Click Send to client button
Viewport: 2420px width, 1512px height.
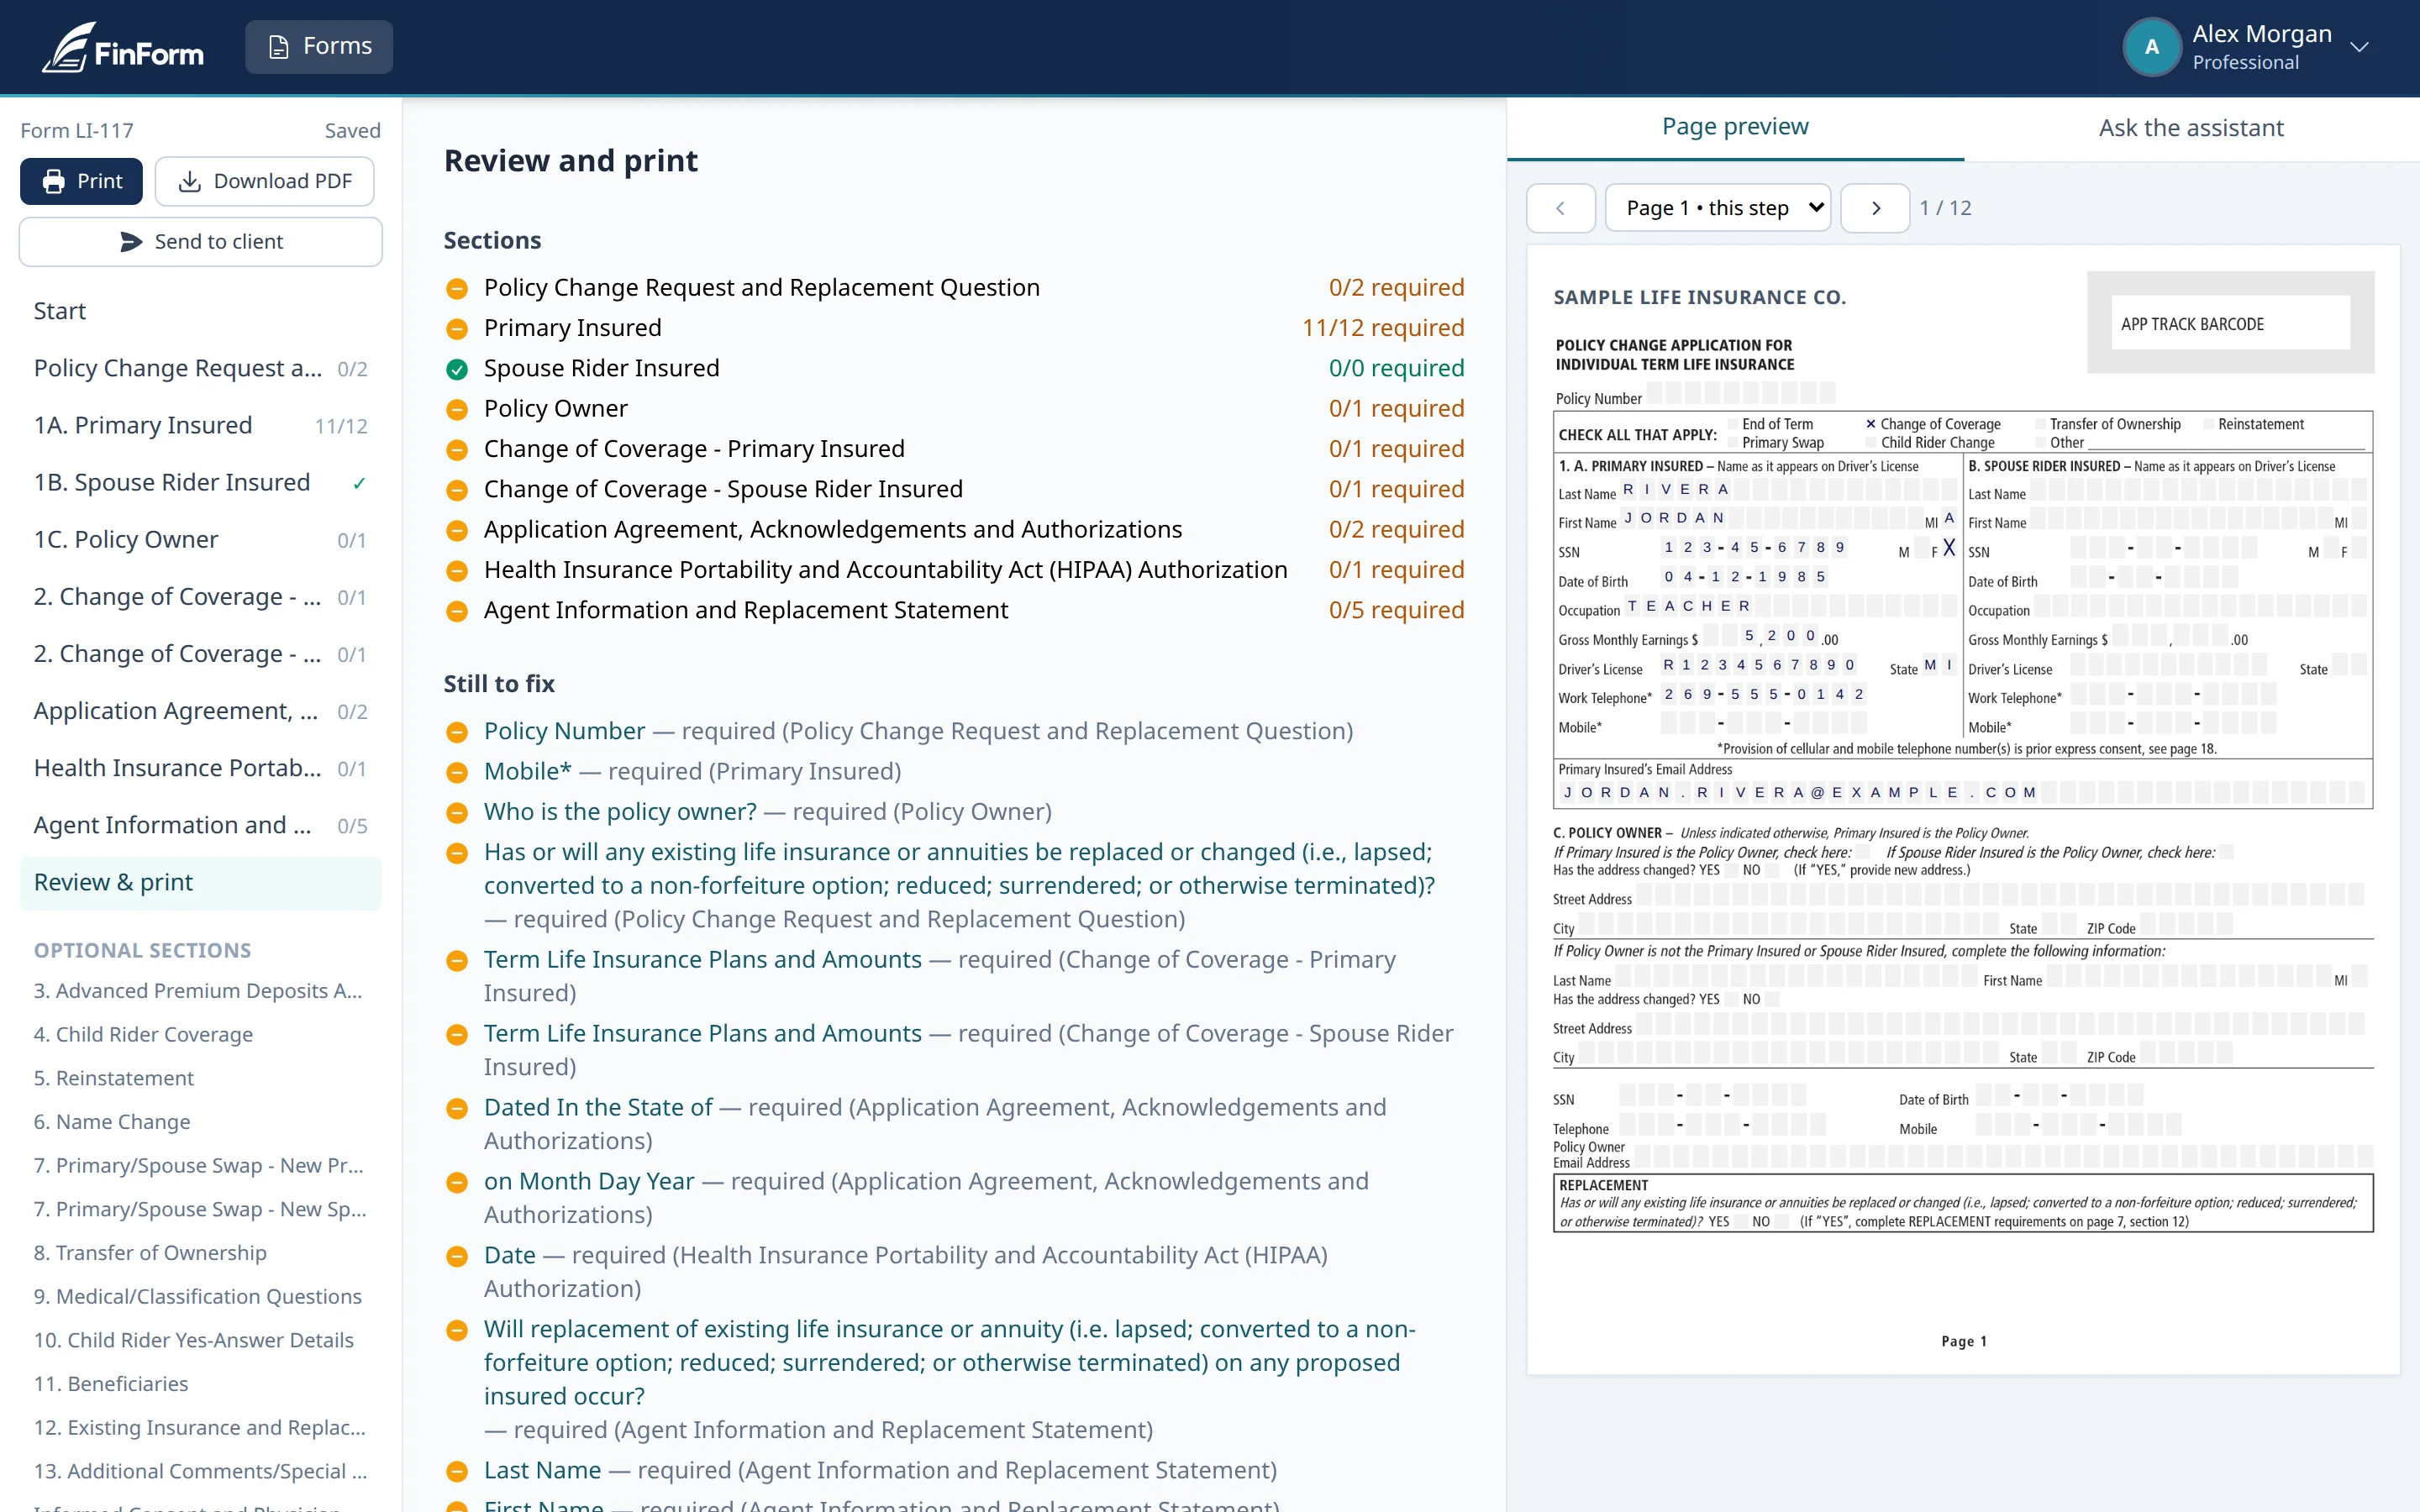(201, 242)
